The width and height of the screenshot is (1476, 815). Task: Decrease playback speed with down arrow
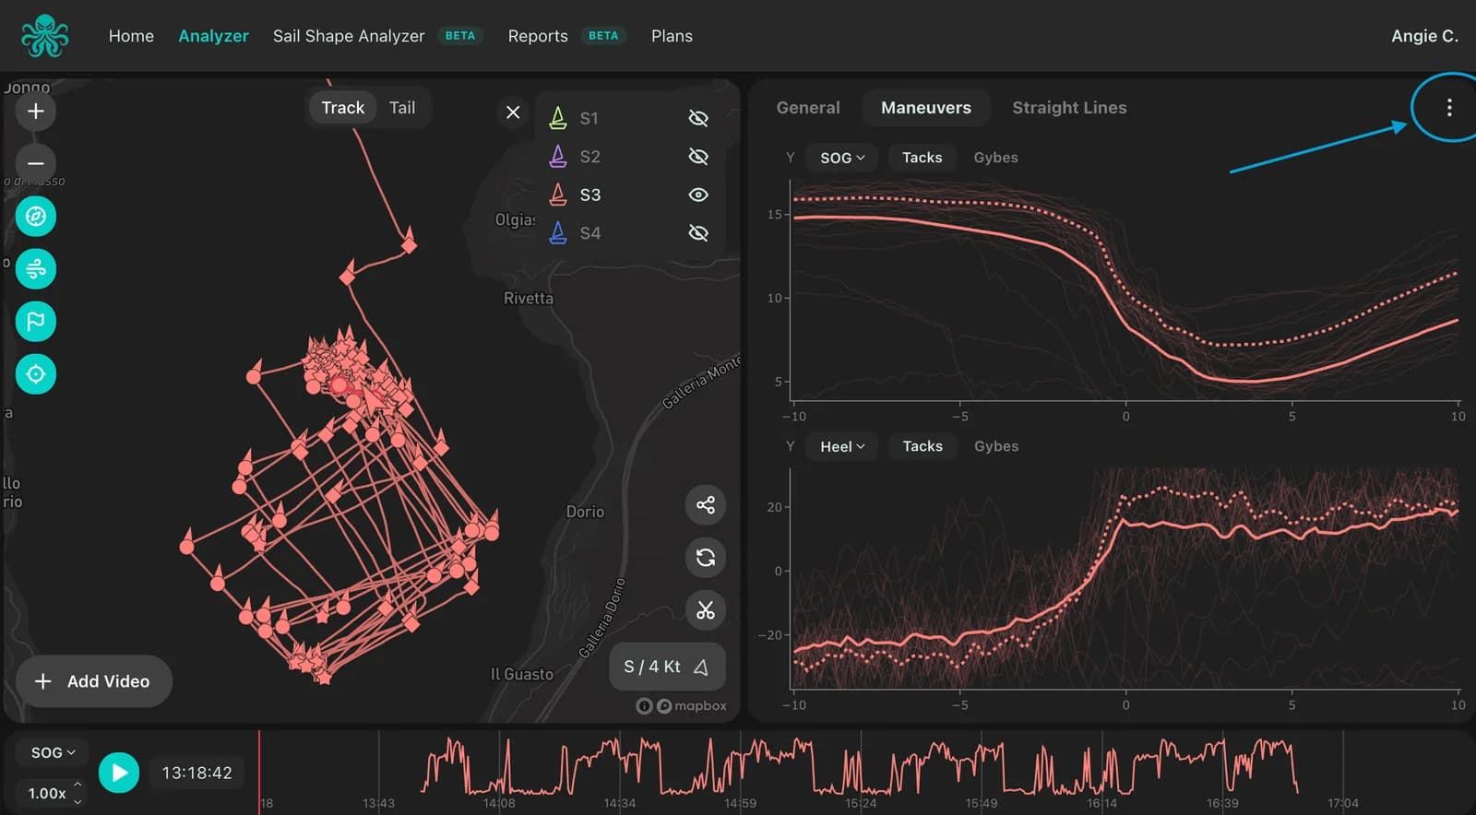[77, 802]
